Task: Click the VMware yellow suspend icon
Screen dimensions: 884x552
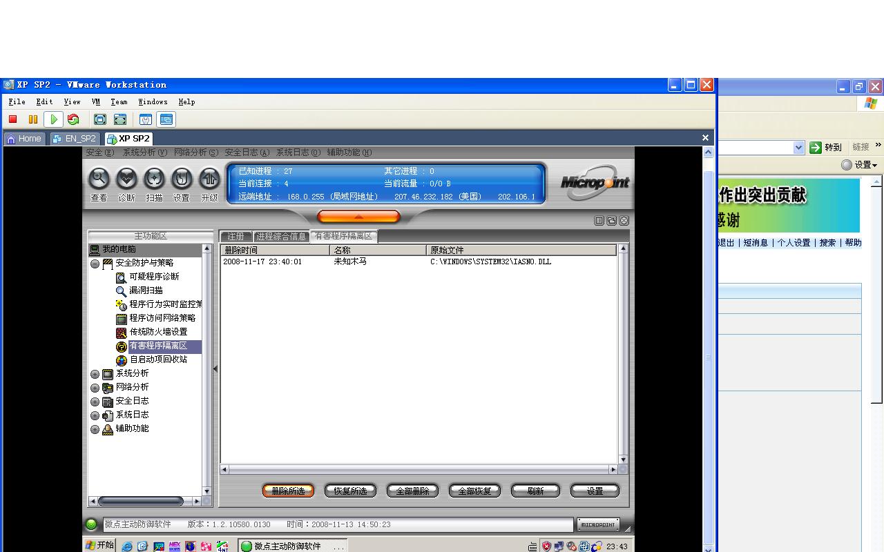Action: pos(32,119)
